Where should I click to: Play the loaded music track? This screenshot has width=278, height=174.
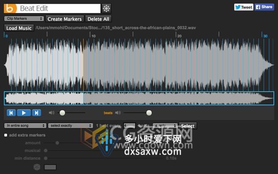(x=24, y=113)
